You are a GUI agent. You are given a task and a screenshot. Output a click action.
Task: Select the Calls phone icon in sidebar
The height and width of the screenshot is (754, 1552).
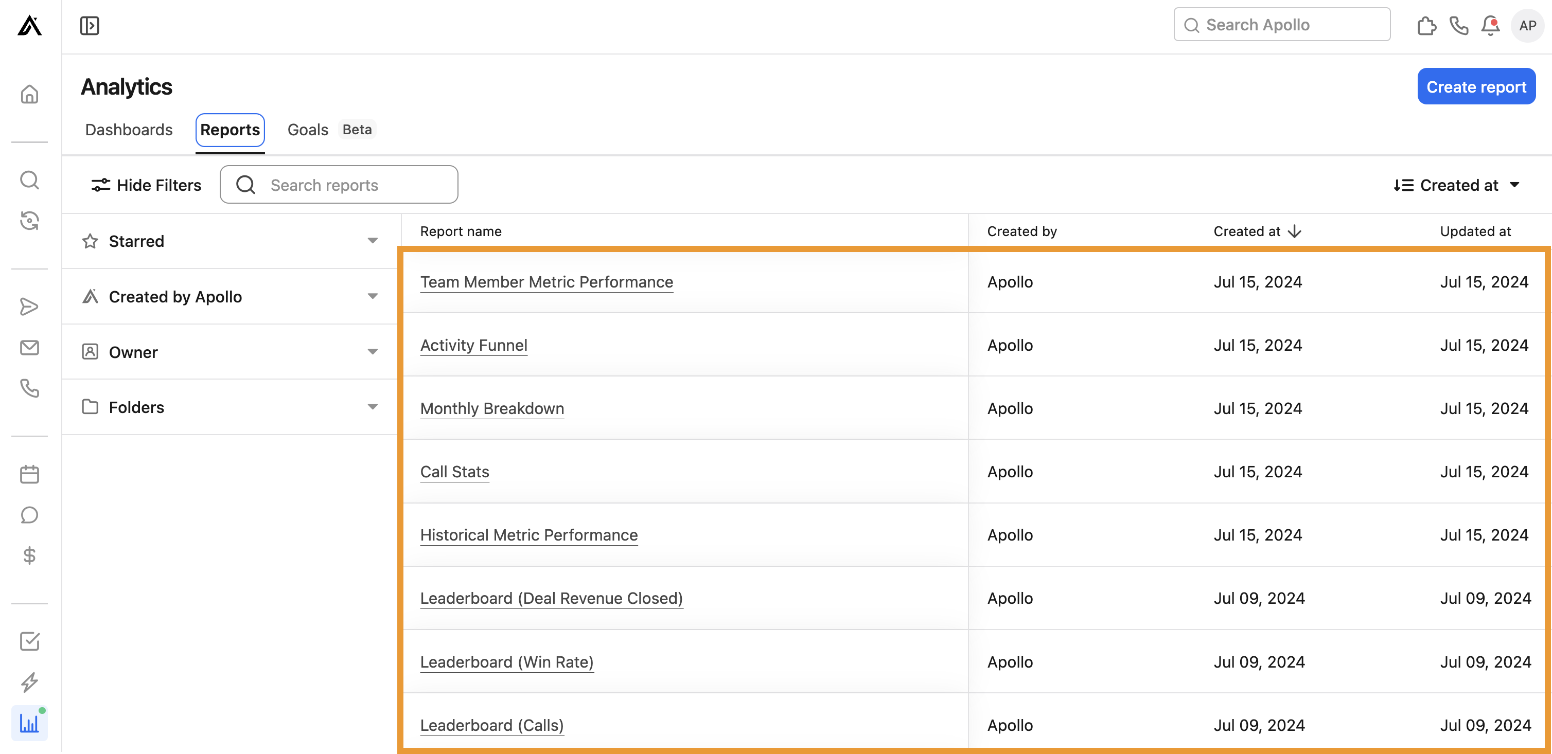pos(29,388)
